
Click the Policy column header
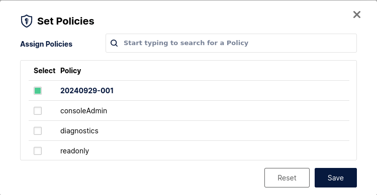tap(71, 71)
